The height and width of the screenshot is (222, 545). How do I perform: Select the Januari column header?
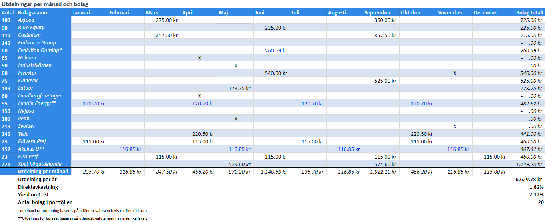coord(90,12)
